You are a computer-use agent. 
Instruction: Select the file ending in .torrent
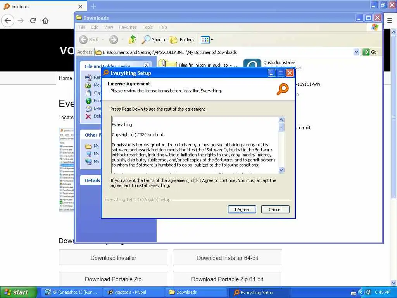(x=303, y=127)
